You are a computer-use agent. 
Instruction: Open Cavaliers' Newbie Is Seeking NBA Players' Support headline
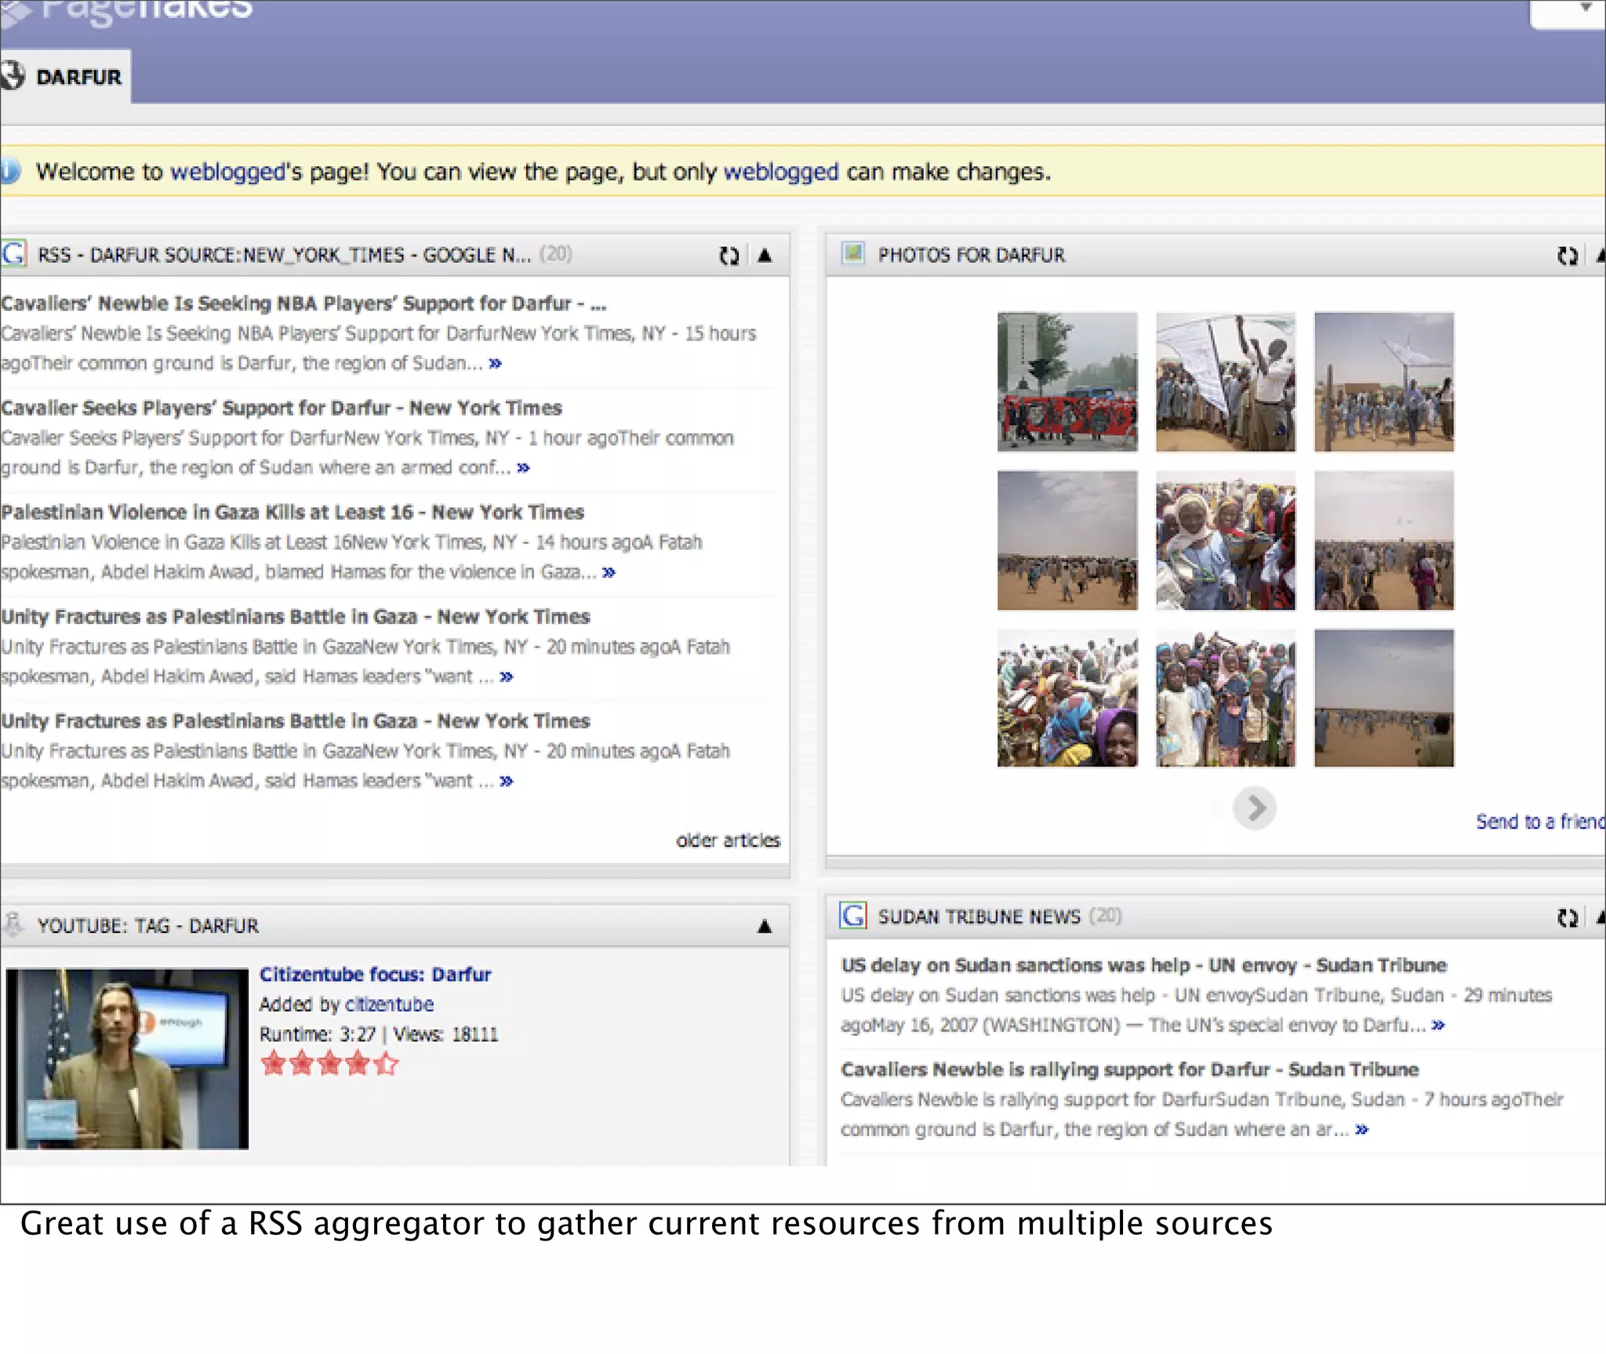(303, 303)
